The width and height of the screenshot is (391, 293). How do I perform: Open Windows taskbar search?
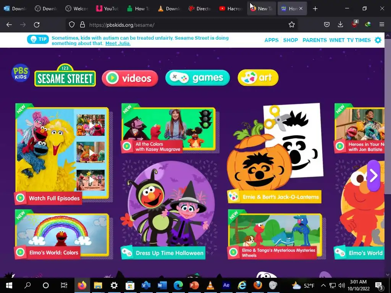[27, 285]
